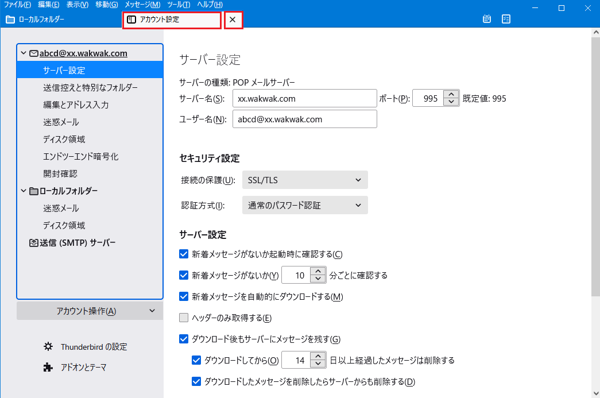The height and width of the screenshot is (398, 600).
Task: Click the check interval minutes field showing 10
Action: 297,275
